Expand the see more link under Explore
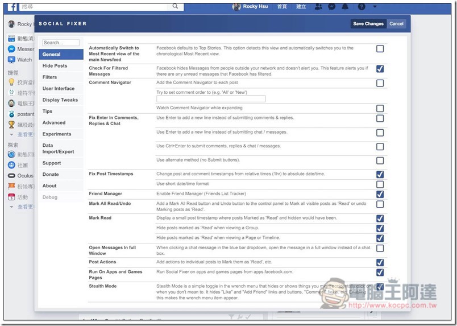Image resolution: width=457 pixels, height=326 pixels. (25, 207)
